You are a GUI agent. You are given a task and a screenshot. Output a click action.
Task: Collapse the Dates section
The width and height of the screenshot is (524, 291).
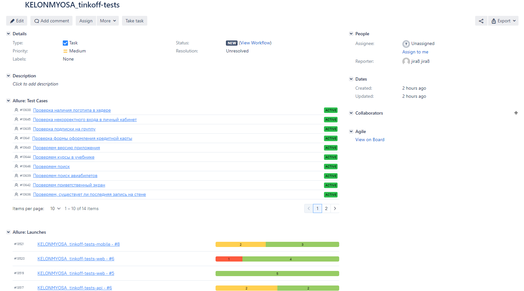(351, 79)
